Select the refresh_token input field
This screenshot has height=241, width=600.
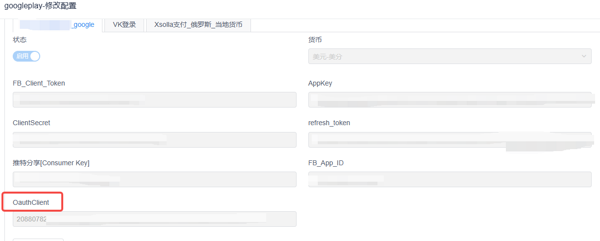click(x=450, y=140)
